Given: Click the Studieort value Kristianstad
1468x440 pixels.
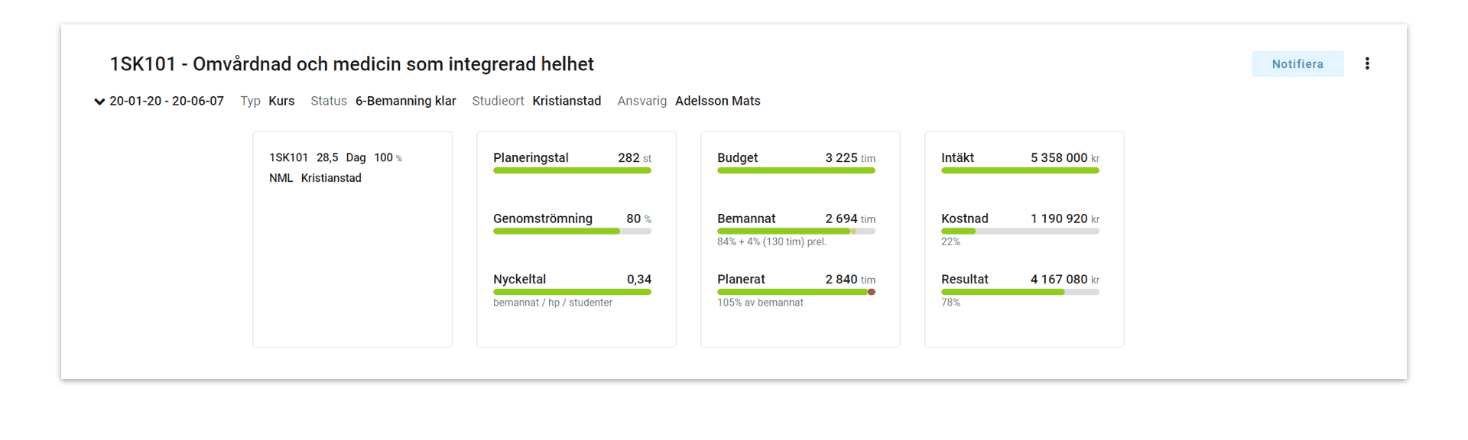Looking at the screenshot, I should tap(567, 101).
